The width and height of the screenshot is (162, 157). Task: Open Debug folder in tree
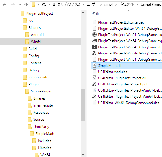coord(34,70)
